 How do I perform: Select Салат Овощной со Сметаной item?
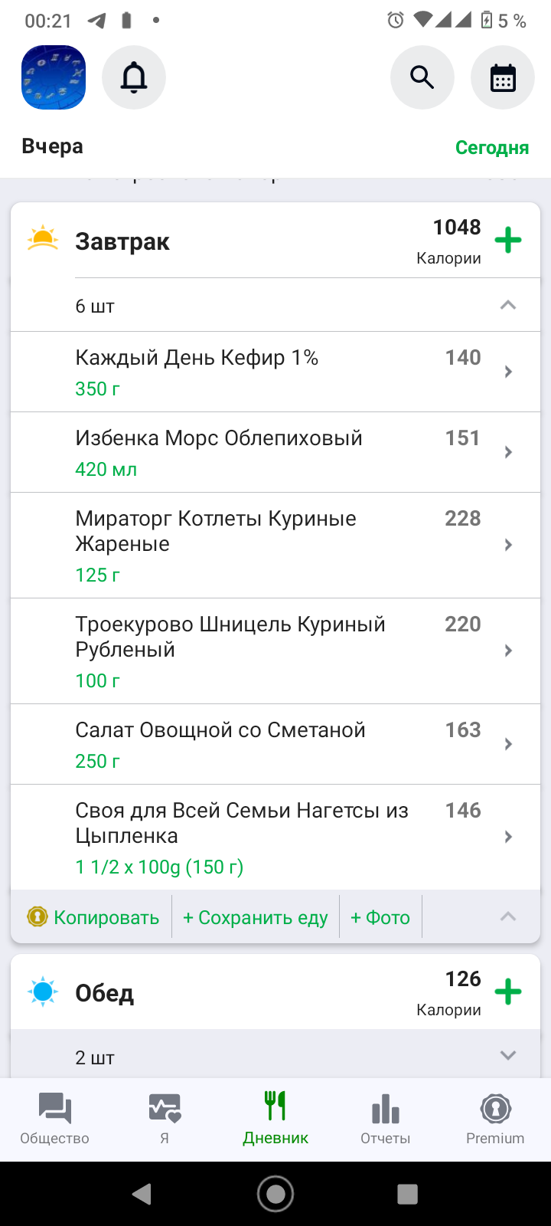(x=230, y=744)
